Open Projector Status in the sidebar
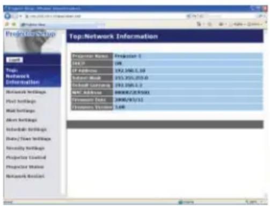The width and height of the screenshot is (270, 206). tap(25, 167)
